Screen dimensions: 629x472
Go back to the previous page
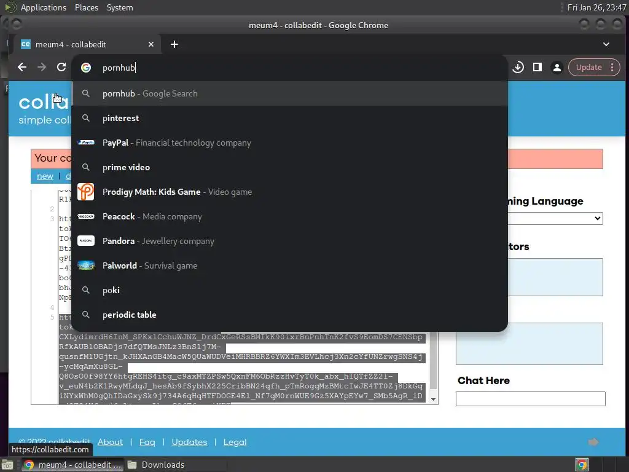coord(22,68)
